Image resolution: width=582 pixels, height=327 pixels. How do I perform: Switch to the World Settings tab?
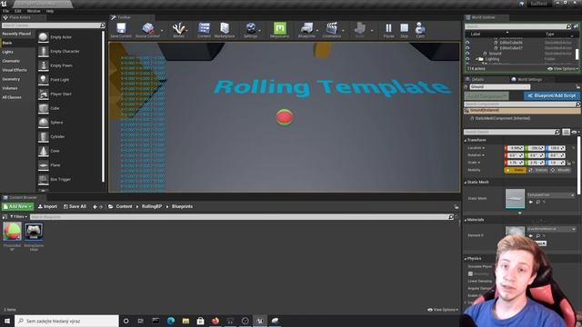(x=527, y=79)
